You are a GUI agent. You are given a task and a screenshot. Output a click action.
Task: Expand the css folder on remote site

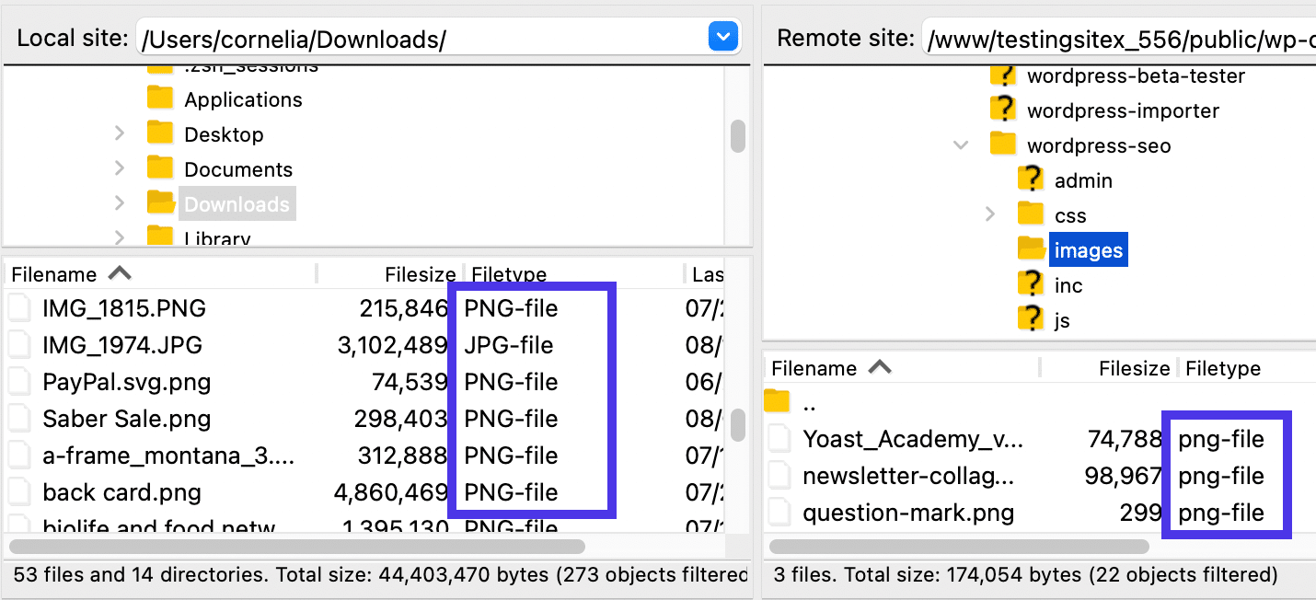990,213
